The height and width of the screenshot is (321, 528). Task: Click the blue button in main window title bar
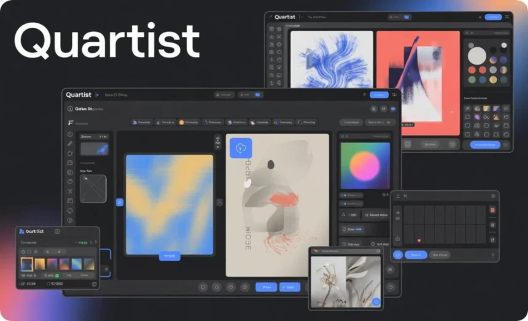[x=379, y=95]
